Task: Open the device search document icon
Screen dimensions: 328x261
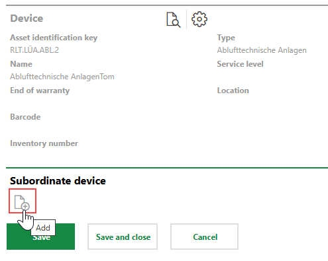Action: click(174, 20)
